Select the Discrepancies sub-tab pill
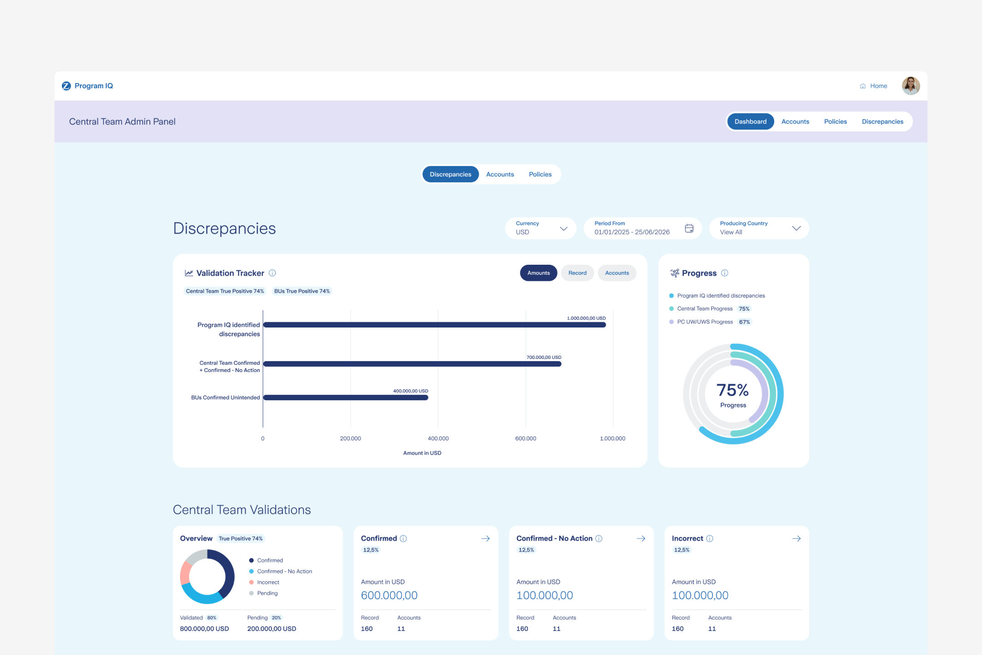The height and width of the screenshot is (655, 982). [x=451, y=174]
